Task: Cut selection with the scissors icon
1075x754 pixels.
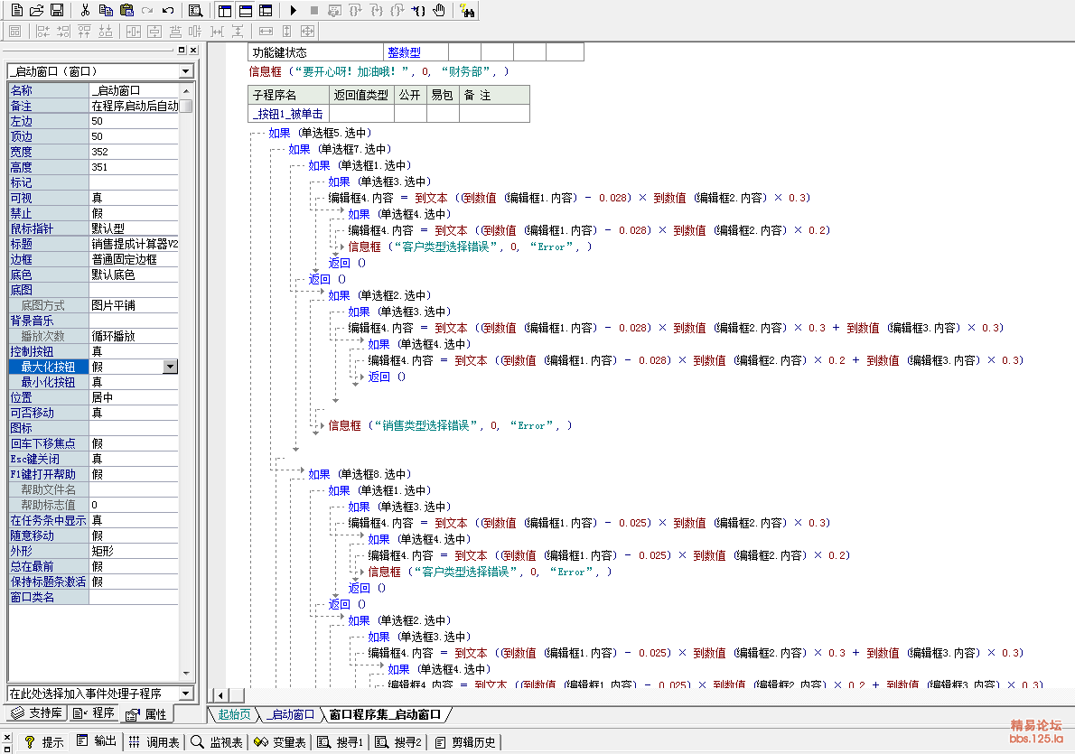Action: [x=85, y=10]
